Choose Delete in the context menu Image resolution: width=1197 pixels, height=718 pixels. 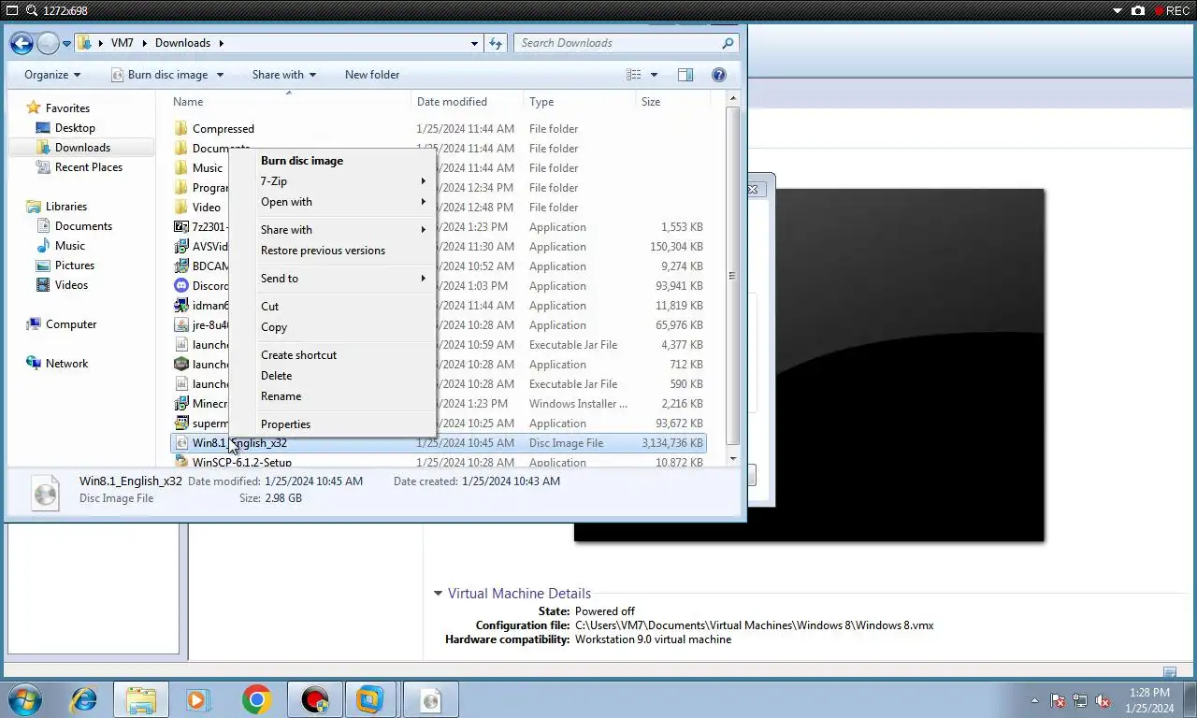point(332,376)
